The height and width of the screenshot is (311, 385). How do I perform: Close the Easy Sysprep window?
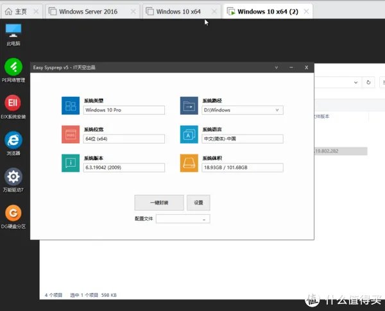[307, 67]
